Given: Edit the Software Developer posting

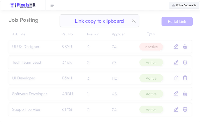Looking at the screenshot, I should point(176,94).
